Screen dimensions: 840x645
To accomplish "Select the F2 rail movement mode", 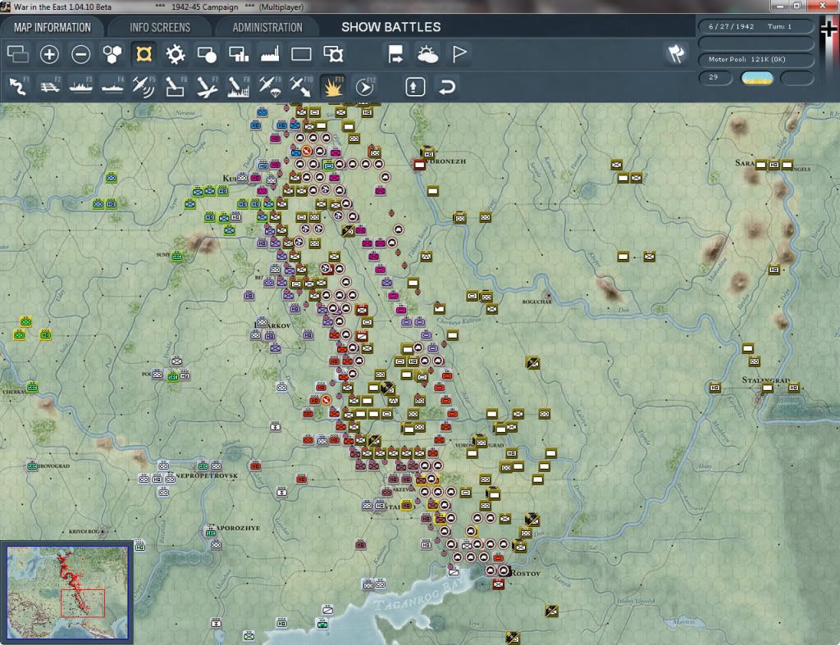I will coord(49,87).
